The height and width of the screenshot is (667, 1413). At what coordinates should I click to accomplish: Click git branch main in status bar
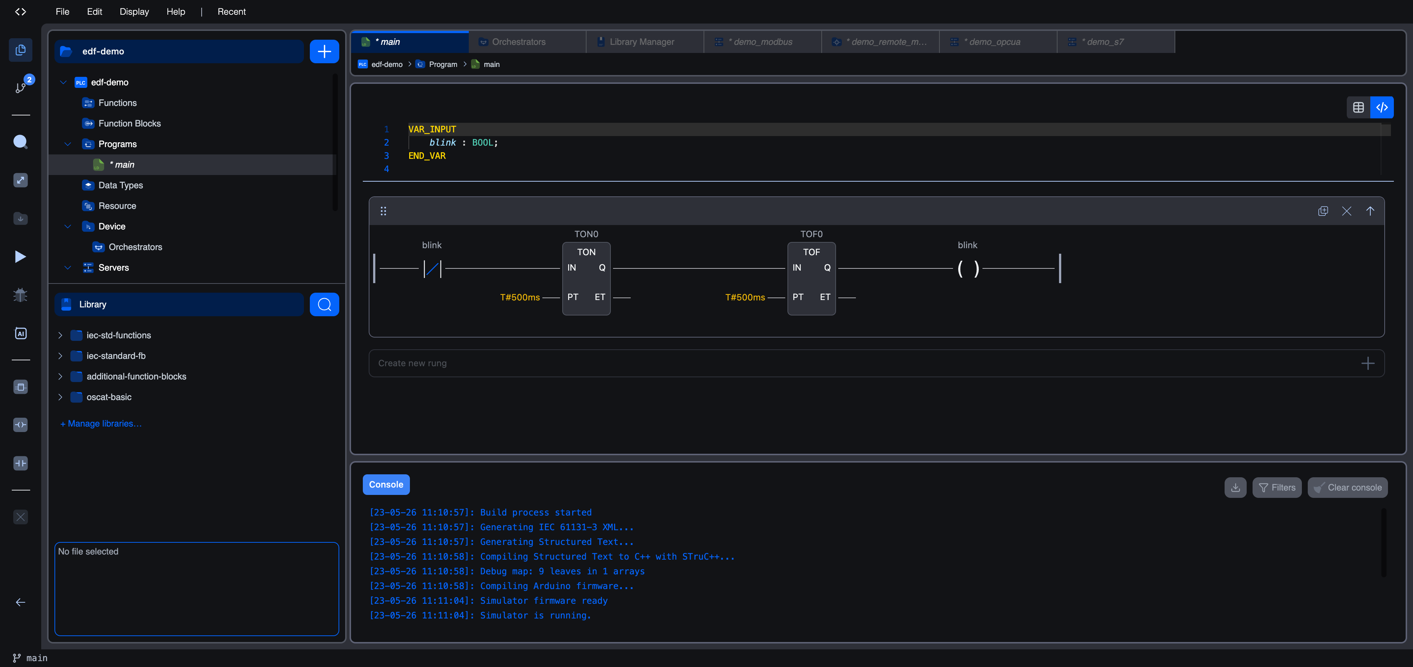pyautogui.click(x=31, y=658)
